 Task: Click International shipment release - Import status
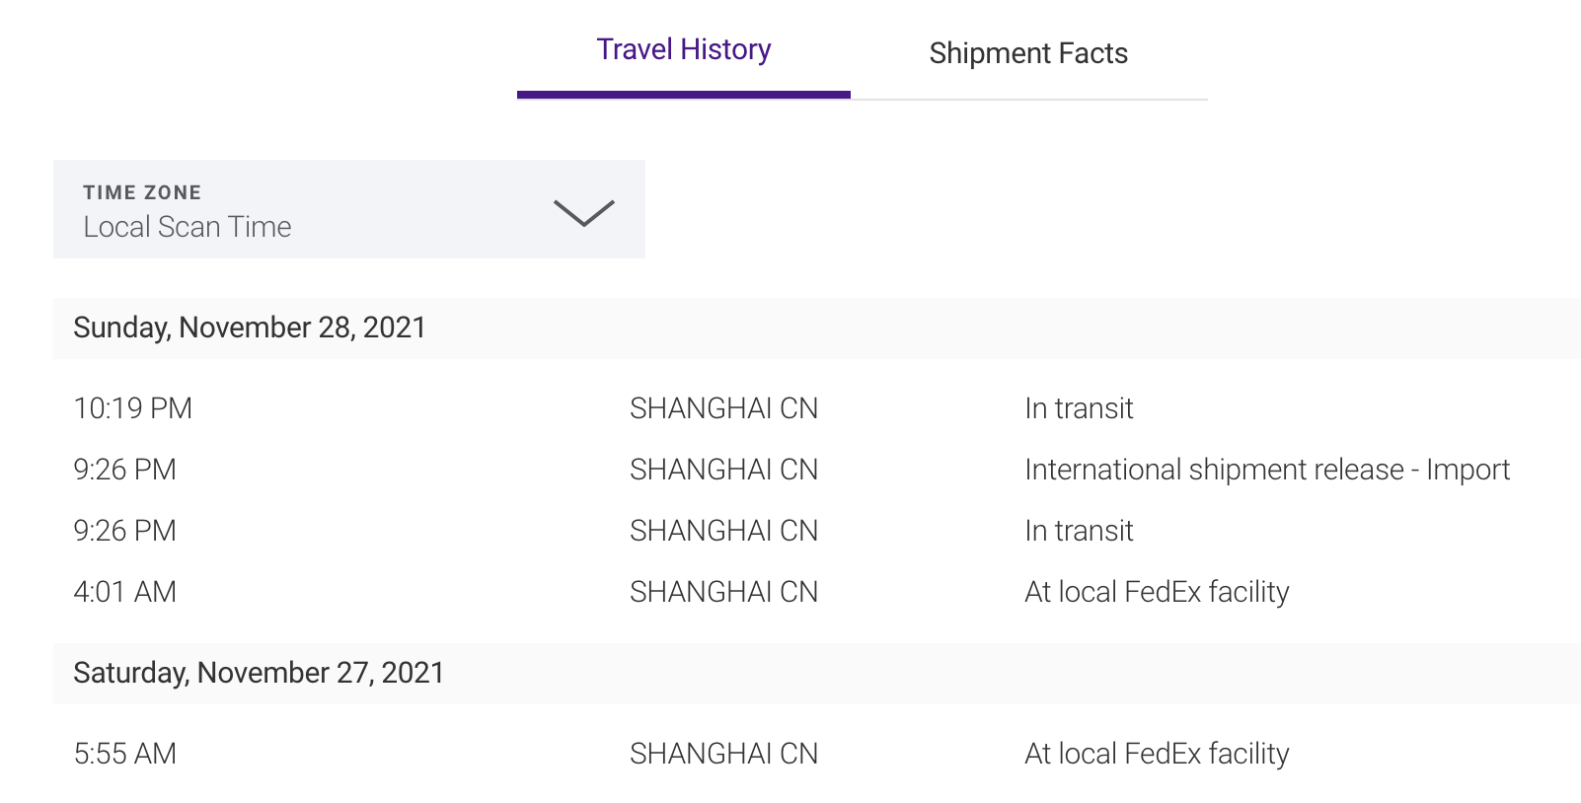point(1266,470)
